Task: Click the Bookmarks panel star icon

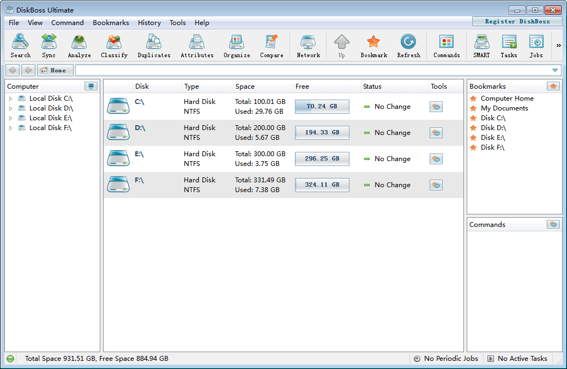Action: pyautogui.click(x=553, y=86)
